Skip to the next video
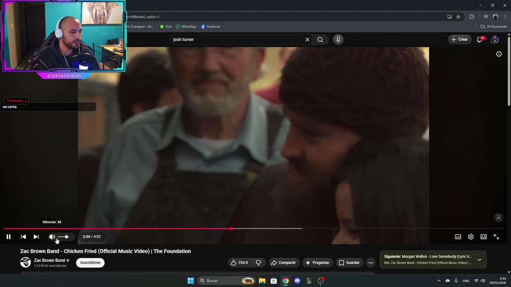The width and height of the screenshot is (511, 287). click(36, 237)
